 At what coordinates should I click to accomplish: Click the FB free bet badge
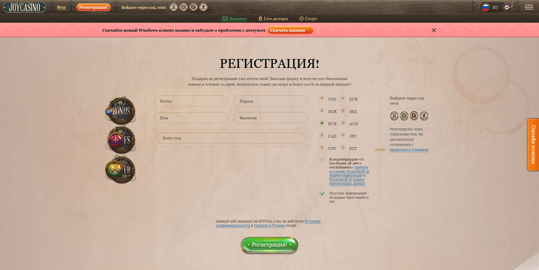(121, 169)
